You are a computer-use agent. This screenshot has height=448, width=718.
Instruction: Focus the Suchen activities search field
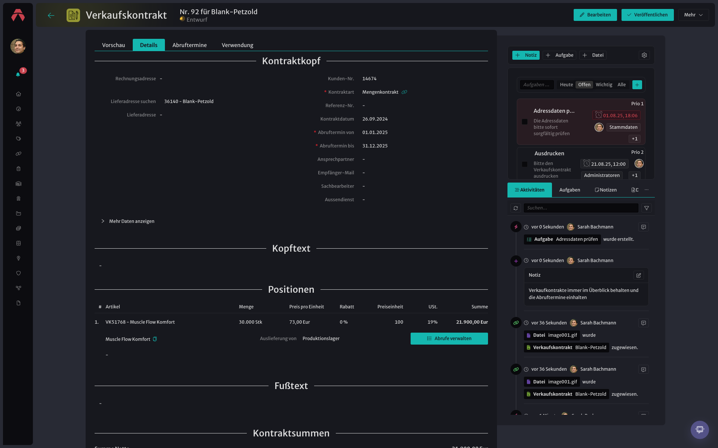(x=581, y=208)
